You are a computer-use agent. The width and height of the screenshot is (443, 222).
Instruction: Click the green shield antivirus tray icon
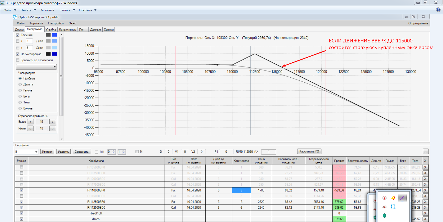click(x=385, y=216)
